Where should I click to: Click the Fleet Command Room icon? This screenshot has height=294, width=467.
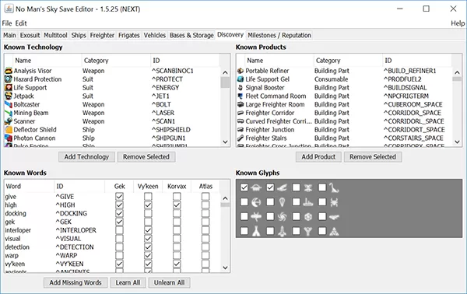pyautogui.click(x=241, y=96)
